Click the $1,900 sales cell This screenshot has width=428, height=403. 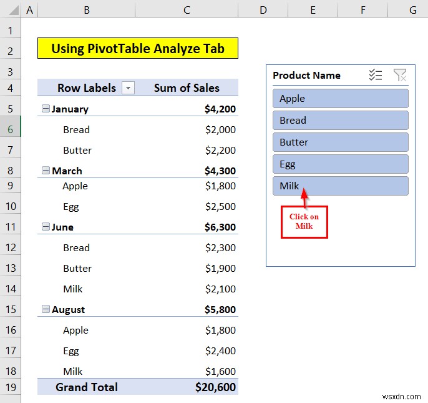pyautogui.click(x=220, y=268)
